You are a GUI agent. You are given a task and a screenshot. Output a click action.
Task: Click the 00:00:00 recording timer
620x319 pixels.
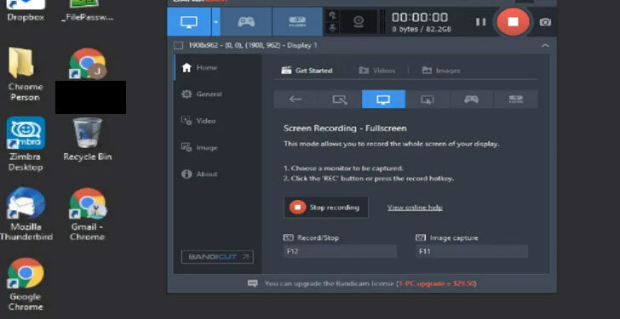tap(420, 17)
